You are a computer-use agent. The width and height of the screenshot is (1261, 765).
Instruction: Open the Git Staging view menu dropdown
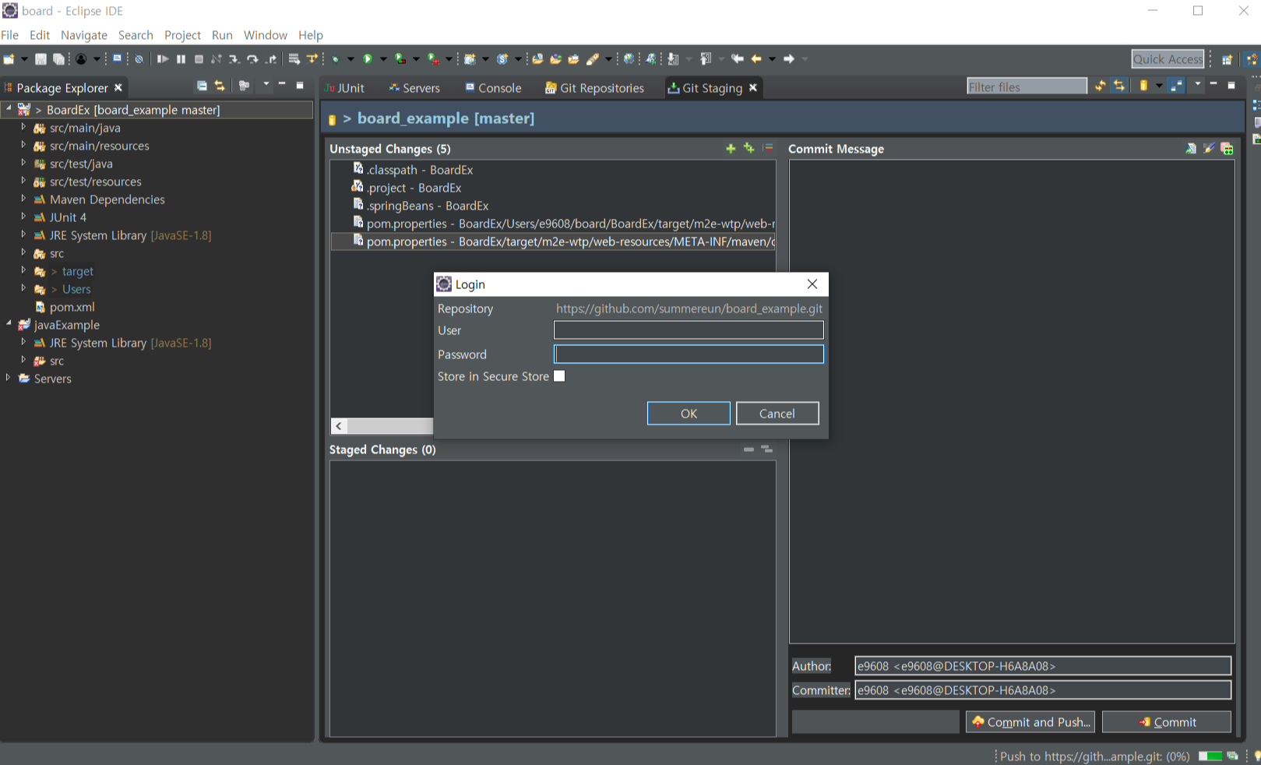point(1198,84)
